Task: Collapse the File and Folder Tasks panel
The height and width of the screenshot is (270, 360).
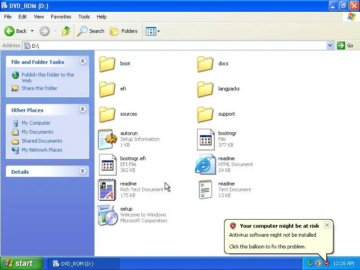Action: pos(83,61)
